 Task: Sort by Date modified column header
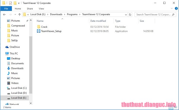click(x=98, y=21)
